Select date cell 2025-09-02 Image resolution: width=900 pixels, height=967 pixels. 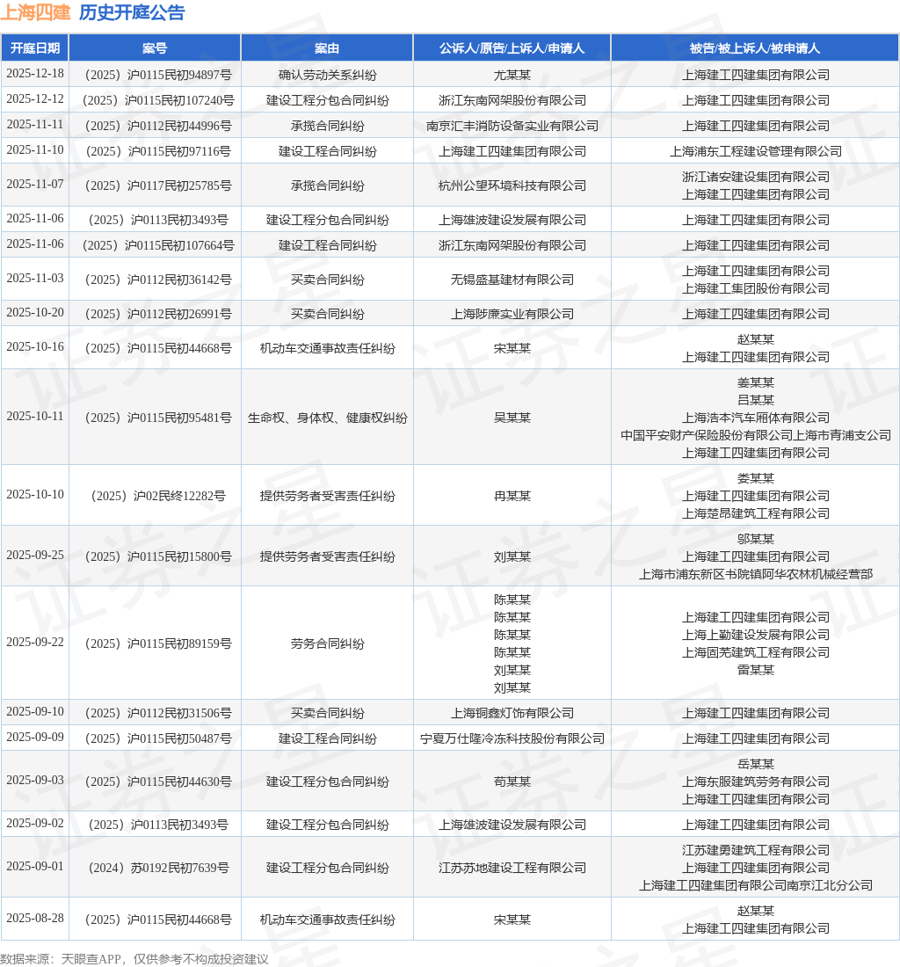coord(35,824)
